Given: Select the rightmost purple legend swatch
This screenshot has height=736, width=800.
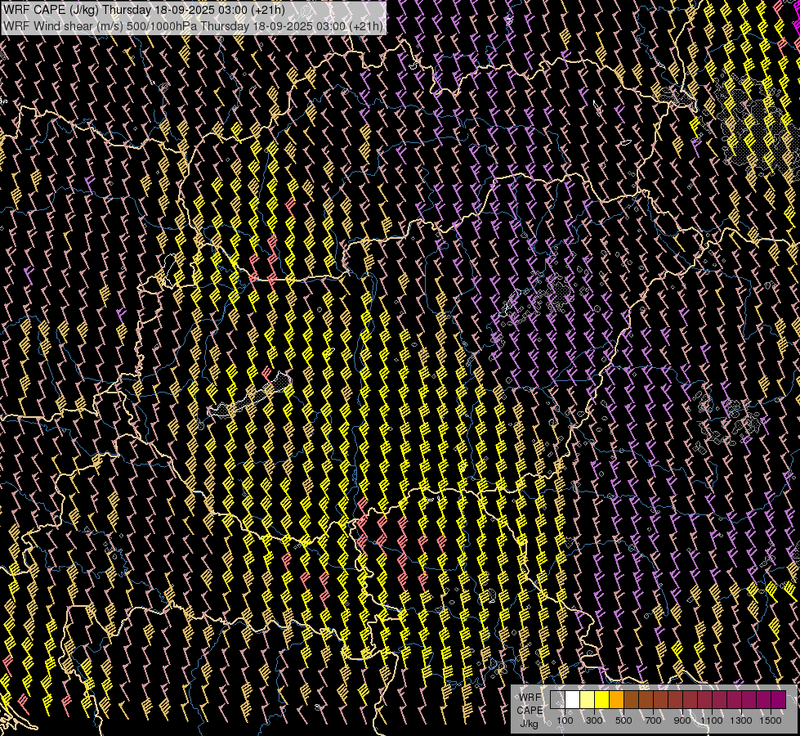Looking at the screenshot, I should pyautogui.click(x=778, y=700).
